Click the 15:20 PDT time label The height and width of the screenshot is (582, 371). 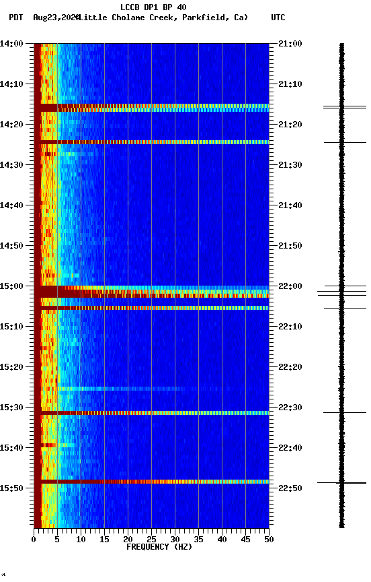[11, 367]
